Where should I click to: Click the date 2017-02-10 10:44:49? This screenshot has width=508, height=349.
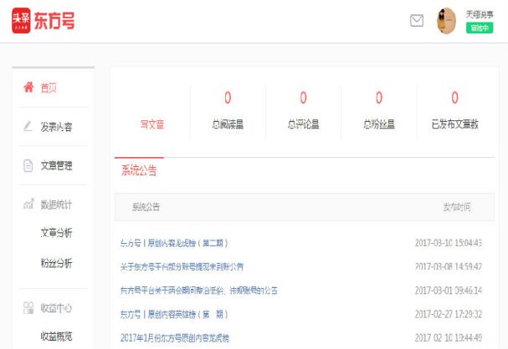(x=449, y=338)
